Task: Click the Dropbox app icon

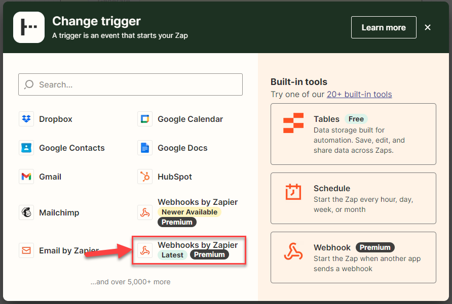Action: 26,119
